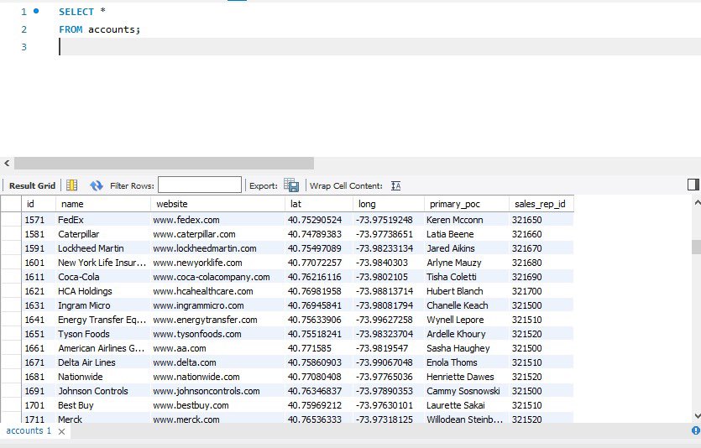Click the result grid scroll up arrow
Screen dimensions: 701x448
tap(697, 203)
